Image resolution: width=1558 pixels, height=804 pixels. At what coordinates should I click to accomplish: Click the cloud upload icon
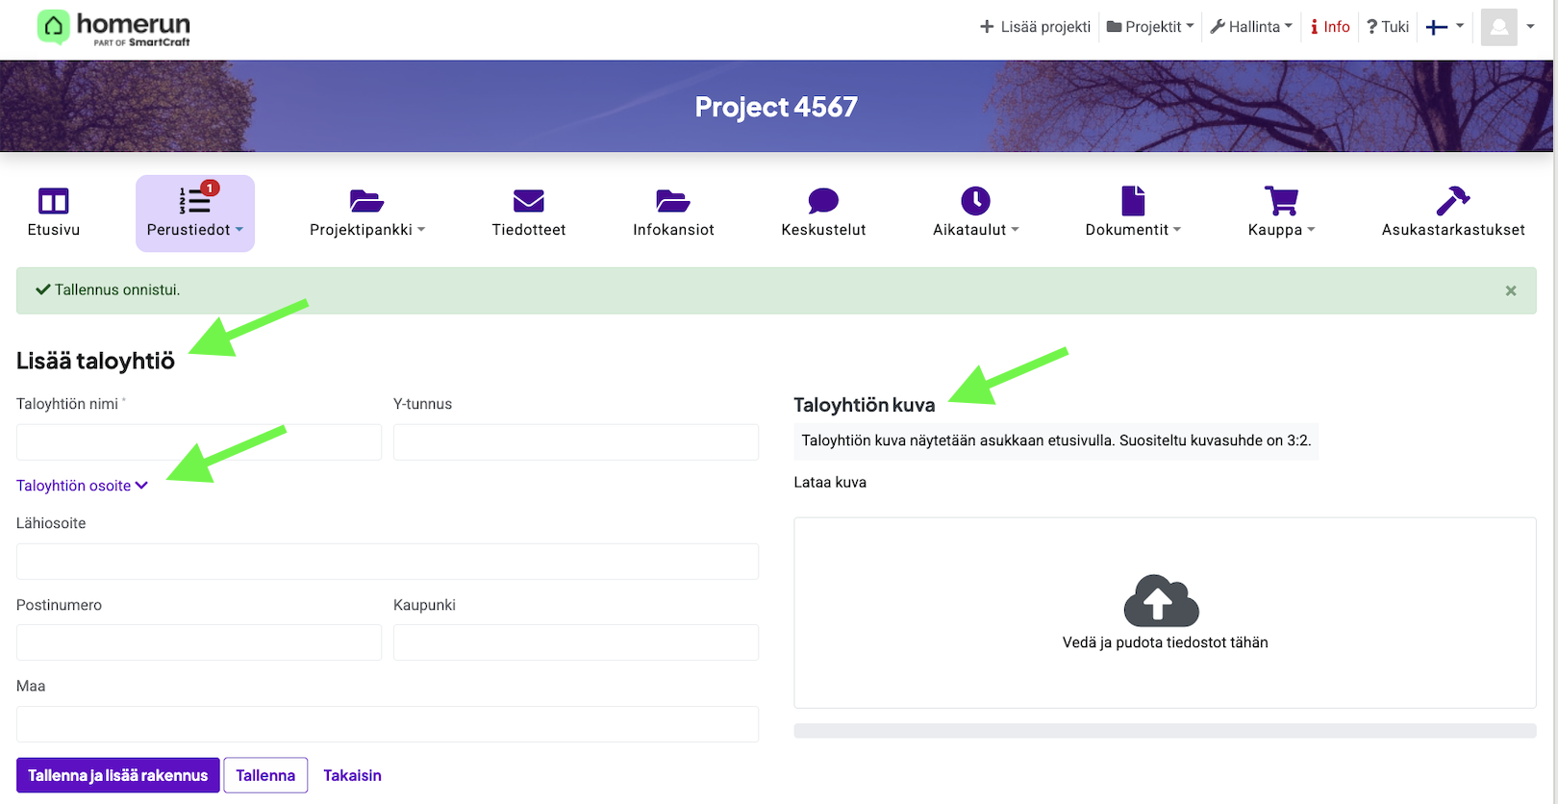coord(1161,601)
